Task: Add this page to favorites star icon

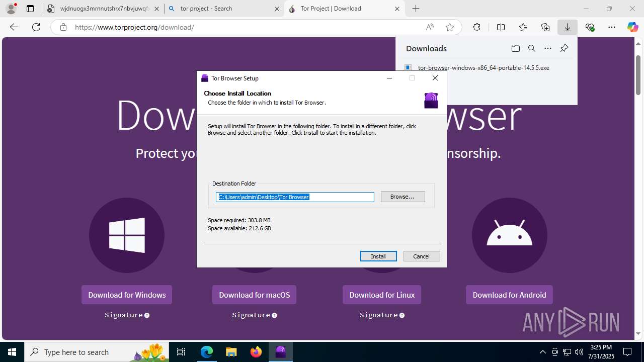Action: tap(450, 27)
